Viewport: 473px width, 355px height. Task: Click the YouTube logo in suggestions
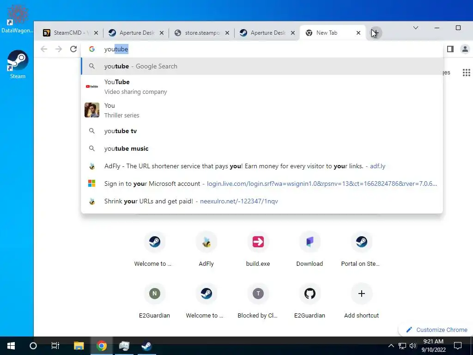[92, 86]
